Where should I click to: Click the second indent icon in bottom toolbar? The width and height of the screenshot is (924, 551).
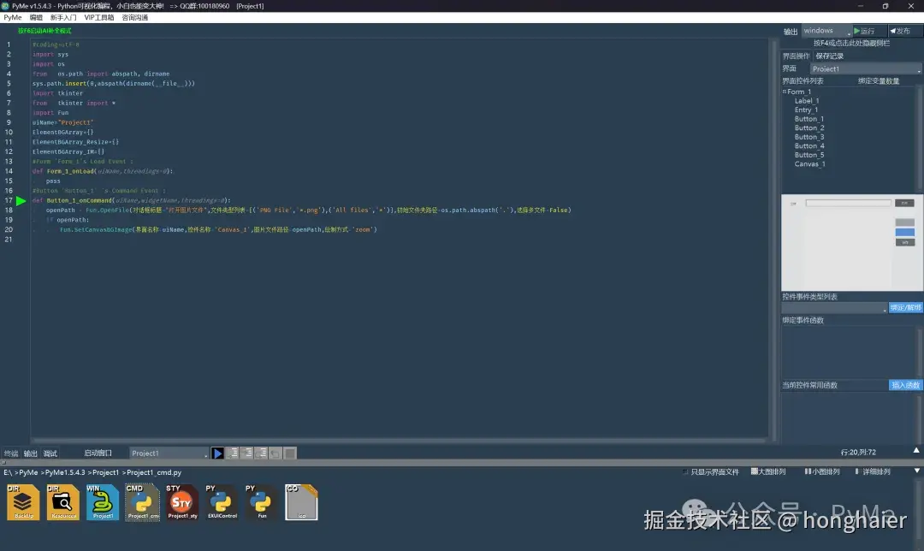246,453
